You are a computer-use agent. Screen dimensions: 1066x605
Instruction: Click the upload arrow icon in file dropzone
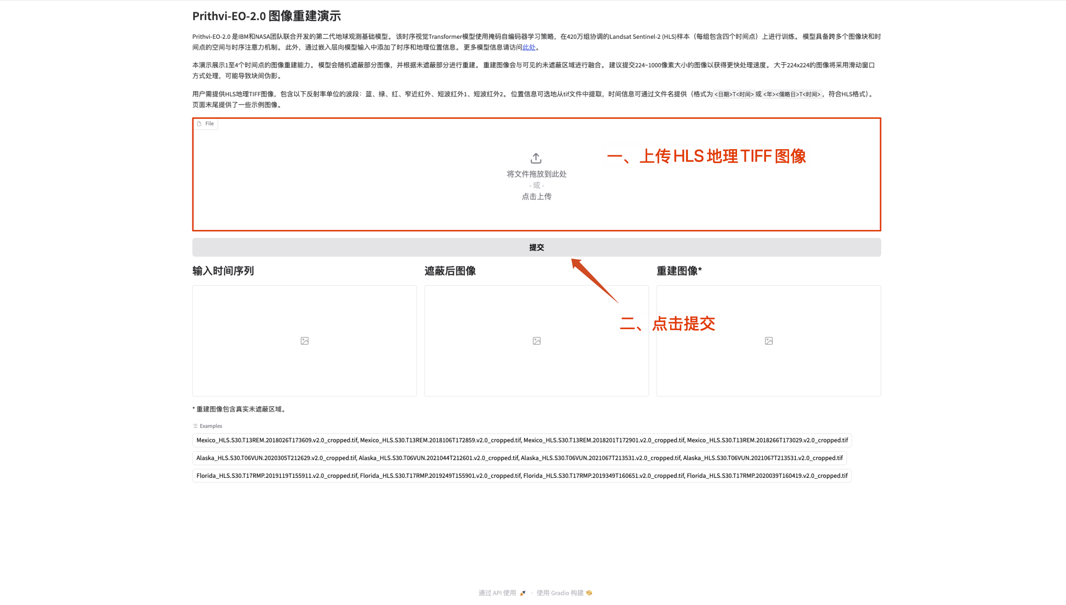(x=536, y=158)
